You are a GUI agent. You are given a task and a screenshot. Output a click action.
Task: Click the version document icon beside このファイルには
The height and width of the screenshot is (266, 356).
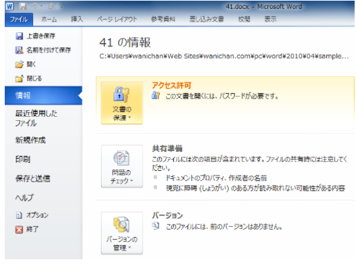pyautogui.click(x=156, y=225)
